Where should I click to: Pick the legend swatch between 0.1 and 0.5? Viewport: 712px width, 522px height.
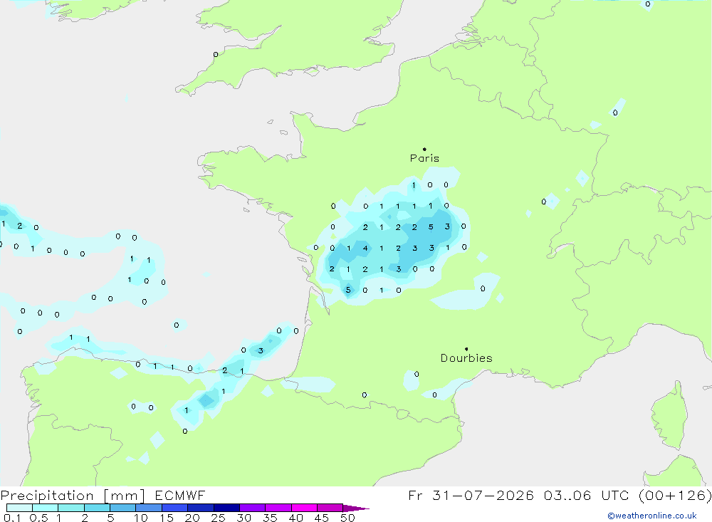(x=19, y=508)
